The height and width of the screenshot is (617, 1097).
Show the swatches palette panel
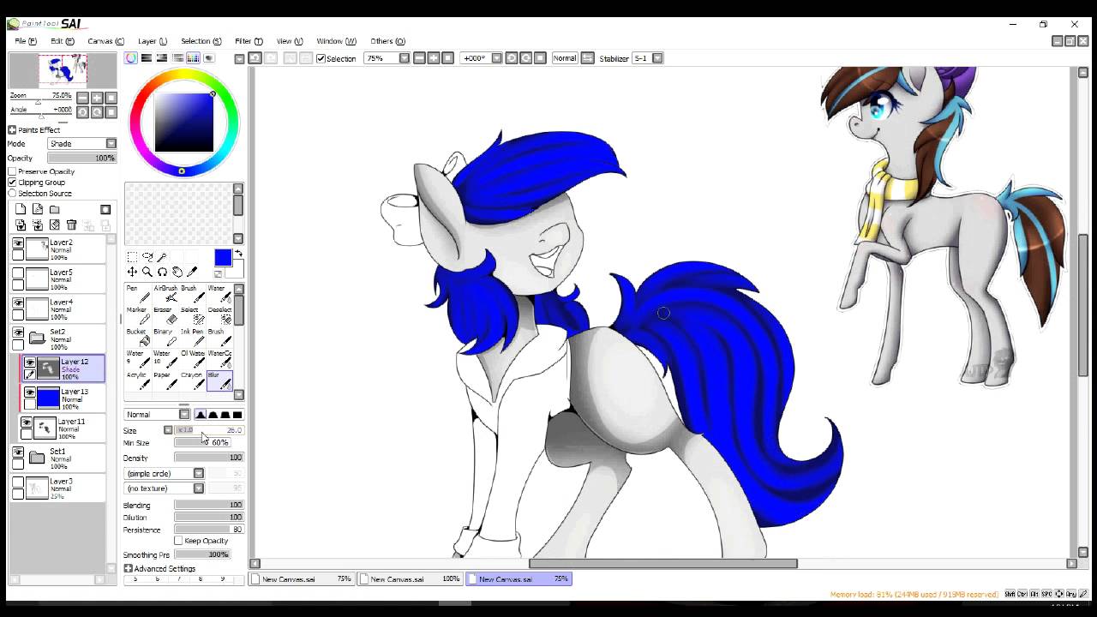[x=194, y=58]
